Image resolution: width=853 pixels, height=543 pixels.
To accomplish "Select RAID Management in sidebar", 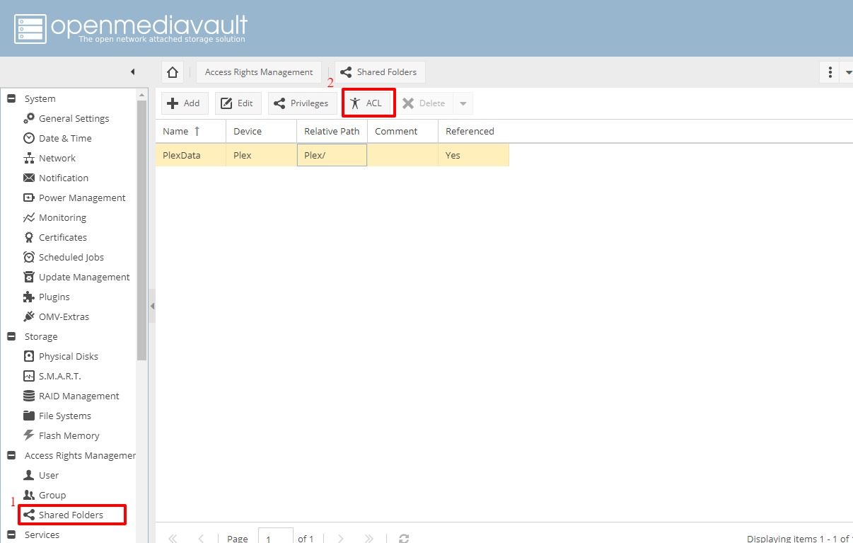I will 79,396.
